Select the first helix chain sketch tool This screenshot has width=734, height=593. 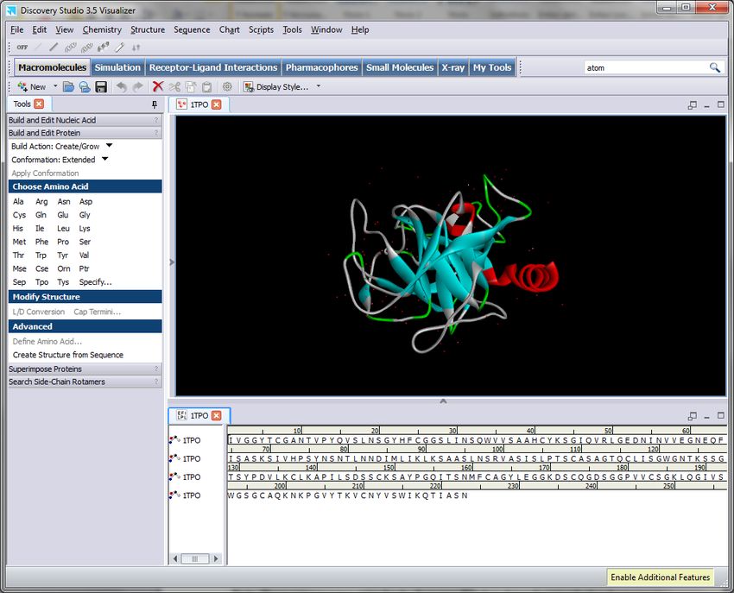click(70, 47)
